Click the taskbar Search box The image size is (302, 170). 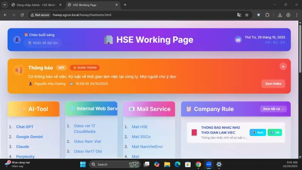tap(115, 164)
